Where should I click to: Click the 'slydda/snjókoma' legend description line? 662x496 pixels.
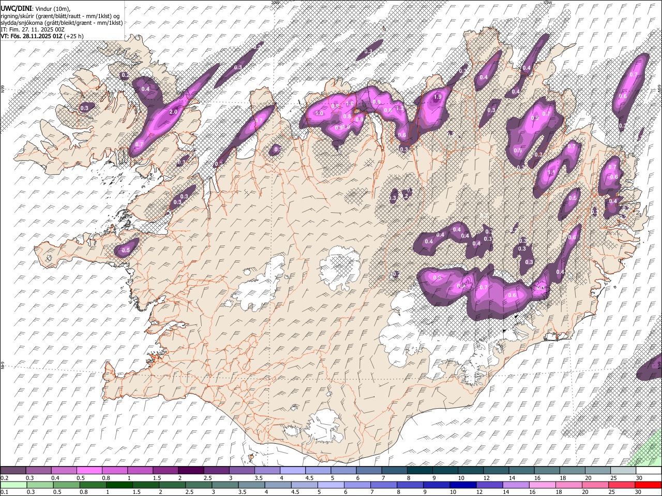pos(62,23)
